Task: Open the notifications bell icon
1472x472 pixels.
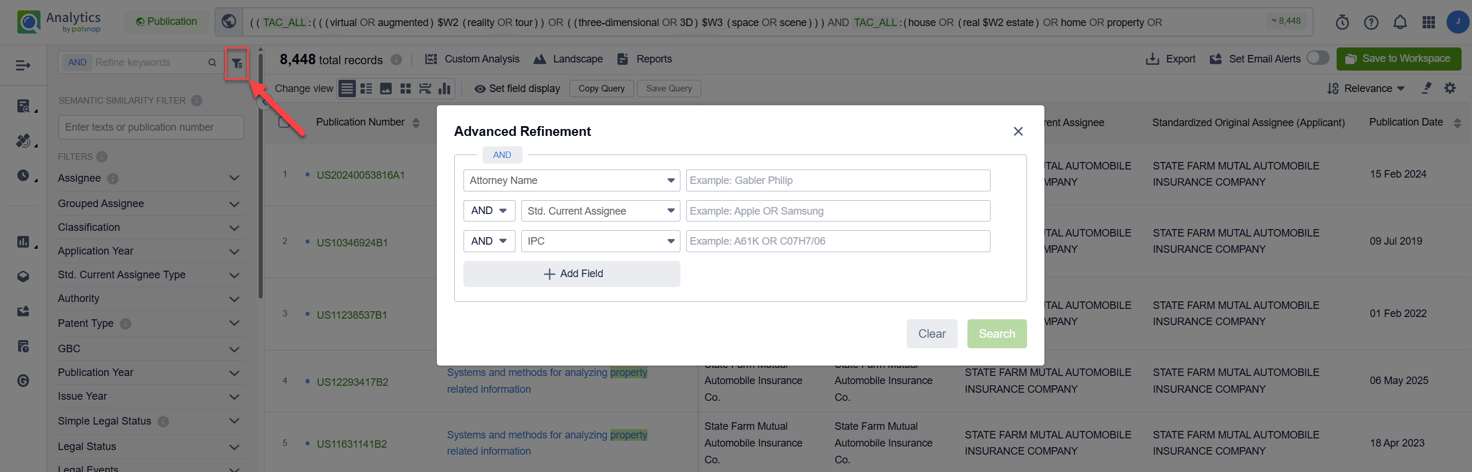Action: pos(1400,23)
